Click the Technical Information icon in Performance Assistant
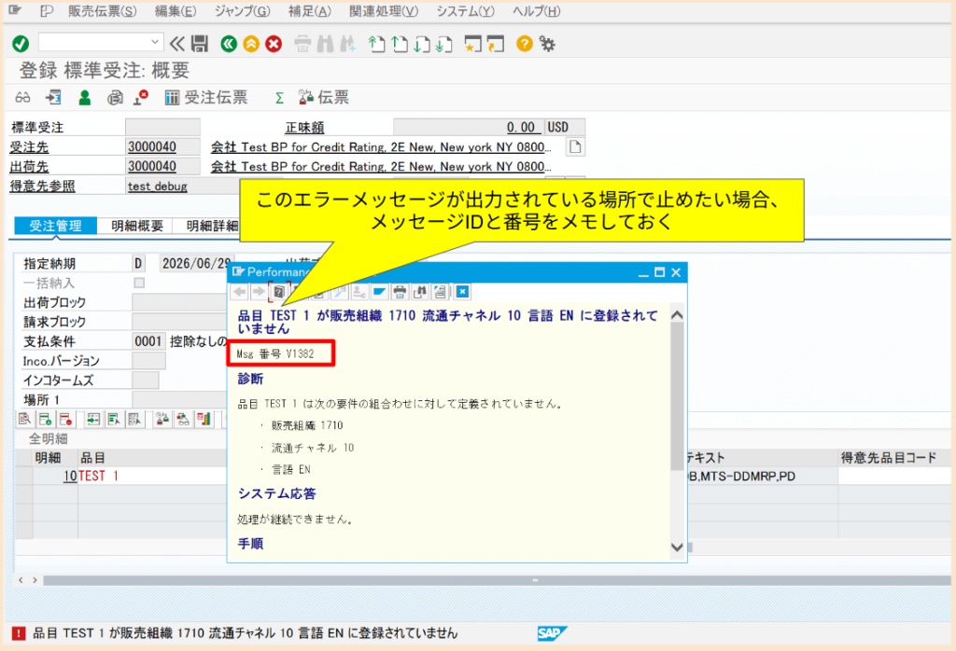The width and height of the screenshot is (956, 651). pyautogui.click(x=339, y=292)
